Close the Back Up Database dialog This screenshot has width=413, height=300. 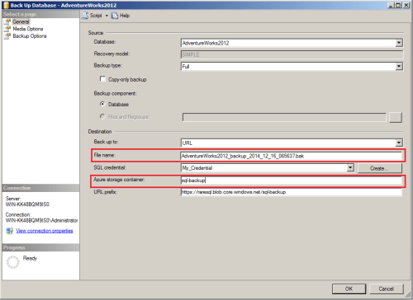click(x=406, y=5)
